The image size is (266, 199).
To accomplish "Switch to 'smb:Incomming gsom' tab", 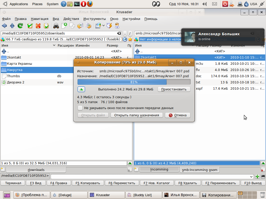I will click(199, 170).
